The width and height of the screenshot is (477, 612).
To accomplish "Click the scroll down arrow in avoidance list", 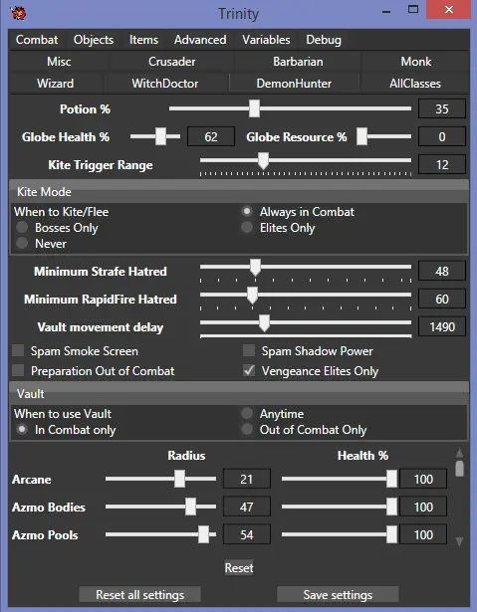I will click(459, 541).
